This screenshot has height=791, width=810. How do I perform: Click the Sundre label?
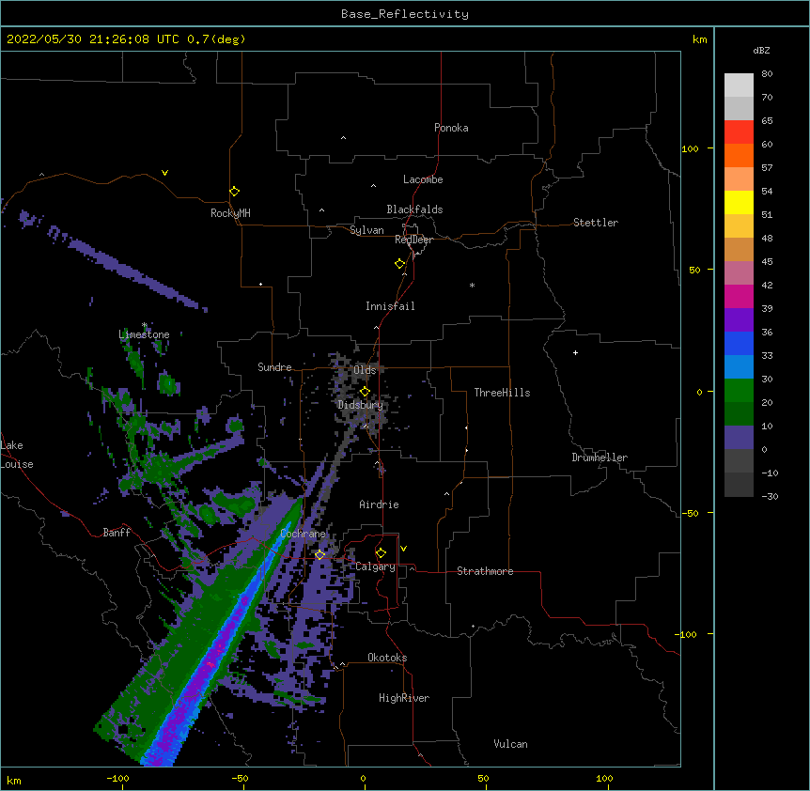[274, 367]
